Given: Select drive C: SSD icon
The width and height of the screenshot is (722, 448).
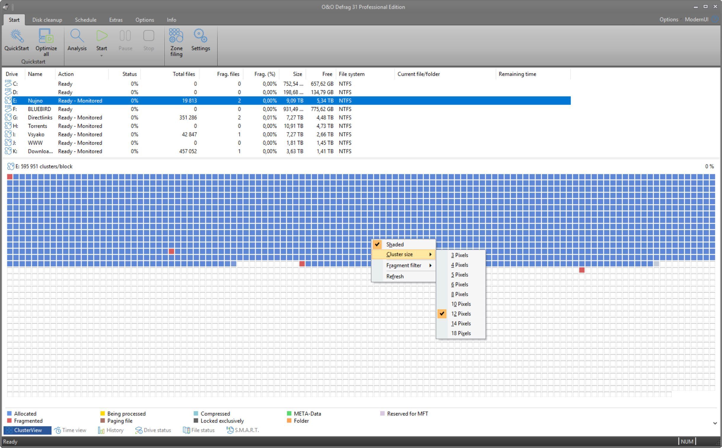Looking at the screenshot, I should (8, 83).
